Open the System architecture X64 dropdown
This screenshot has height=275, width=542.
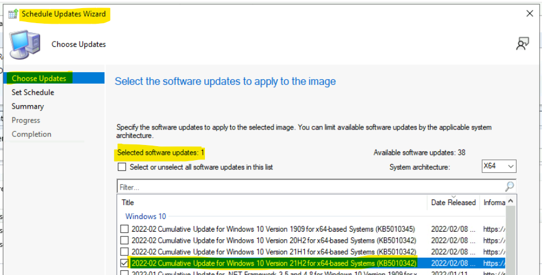pos(499,166)
